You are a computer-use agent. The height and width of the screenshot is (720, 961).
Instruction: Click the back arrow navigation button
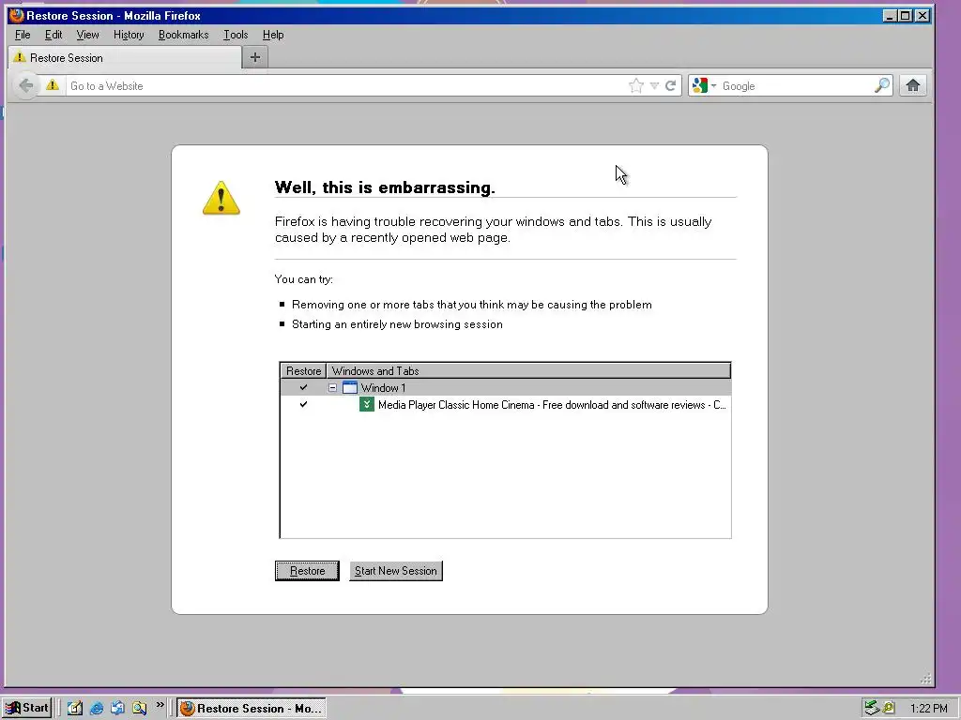25,85
